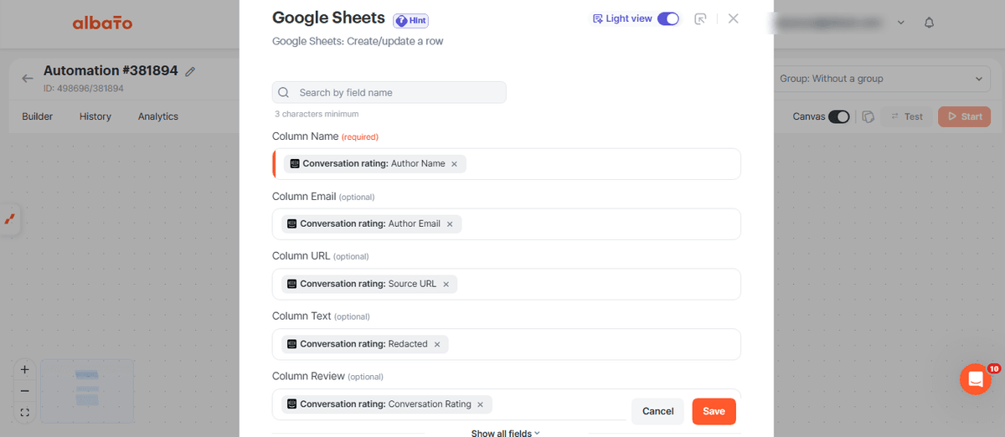This screenshot has width=1005, height=437.
Task: Click the Light view icon
Action: click(x=597, y=18)
